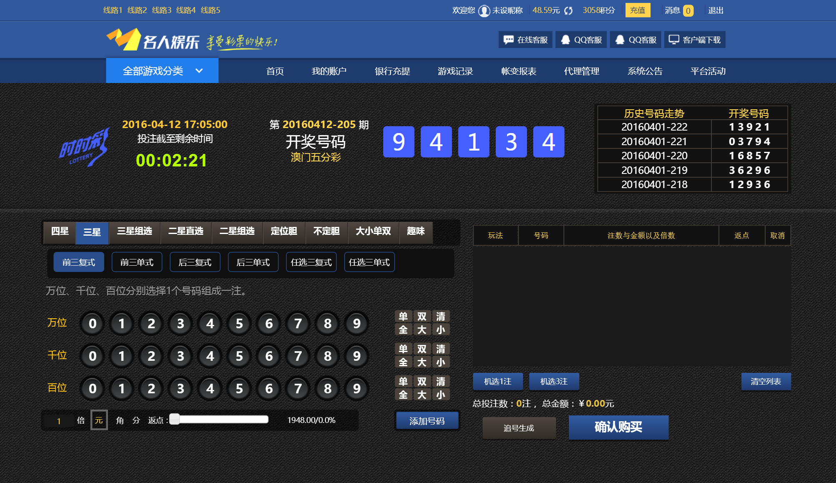Click the user avatar next to 欢迎您
This screenshot has height=483, width=836.
pyautogui.click(x=485, y=10)
